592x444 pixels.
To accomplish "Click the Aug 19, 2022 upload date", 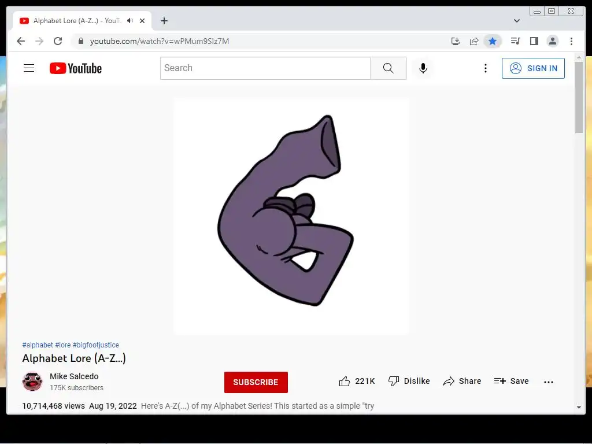I will (x=113, y=406).
